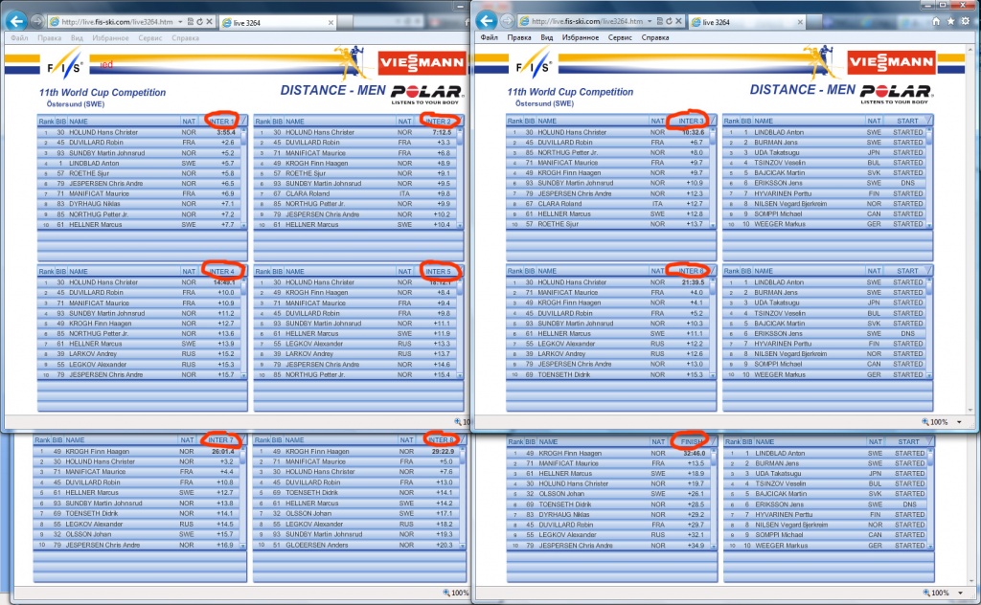This screenshot has height=605, width=981.
Task: Click the Polar logo in the left window
Action: click(x=426, y=93)
